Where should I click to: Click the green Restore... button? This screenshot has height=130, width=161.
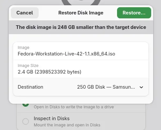(x=134, y=13)
